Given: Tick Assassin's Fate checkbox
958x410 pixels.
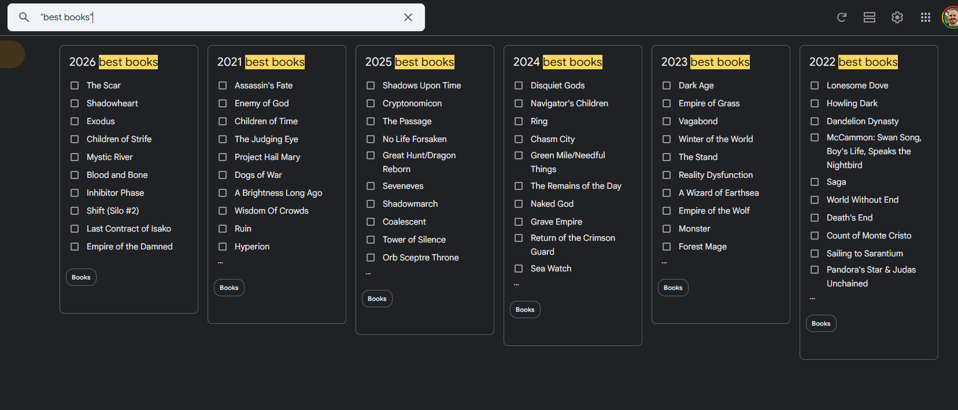Looking at the screenshot, I should [x=223, y=85].
